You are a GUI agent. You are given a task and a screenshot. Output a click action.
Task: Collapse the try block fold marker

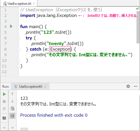coord(18,38)
